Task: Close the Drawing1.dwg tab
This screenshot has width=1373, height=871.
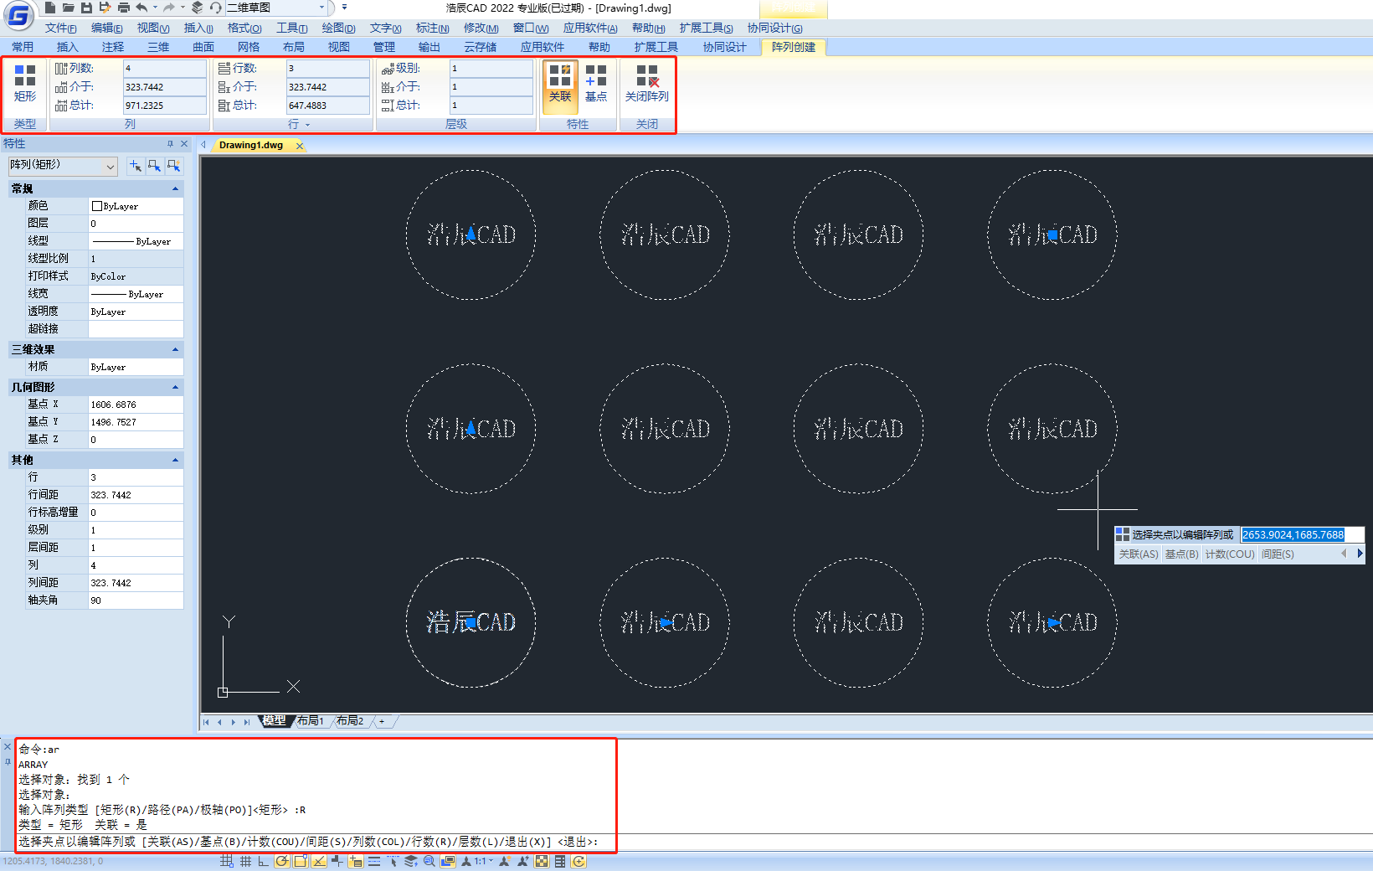Action: coord(299,146)
